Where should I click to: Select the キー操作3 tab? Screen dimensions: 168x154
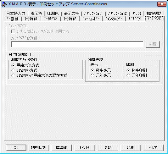pos(70,19)
